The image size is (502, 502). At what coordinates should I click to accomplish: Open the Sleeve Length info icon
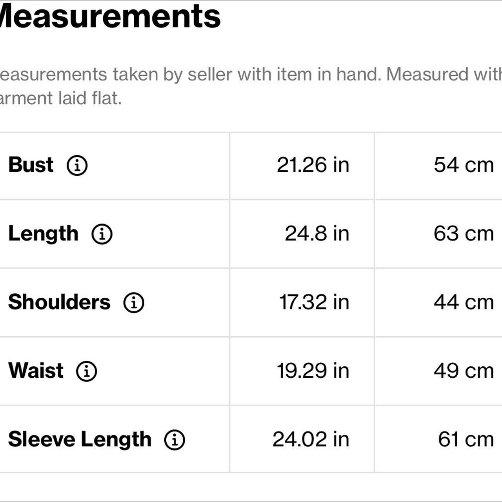coord(175,440)
